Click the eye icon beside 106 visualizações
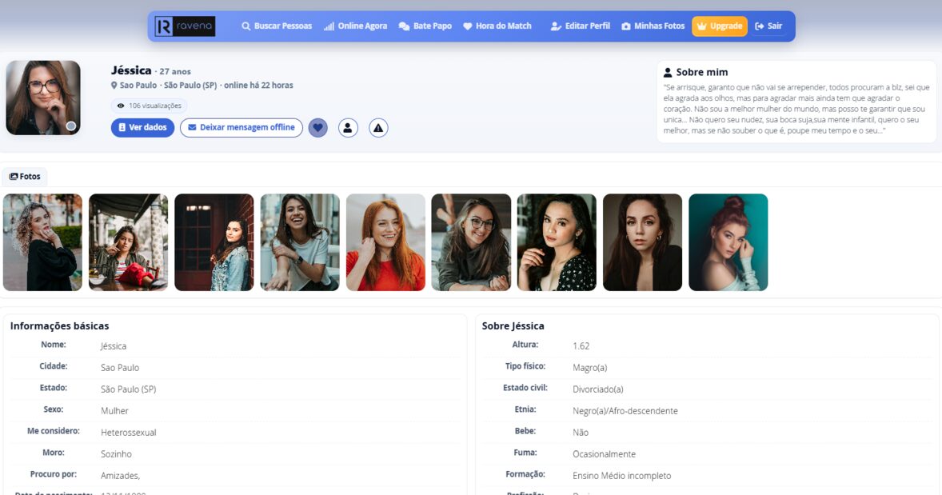The width and height of the screenshot is (942, 495). (x=121, y=106)
